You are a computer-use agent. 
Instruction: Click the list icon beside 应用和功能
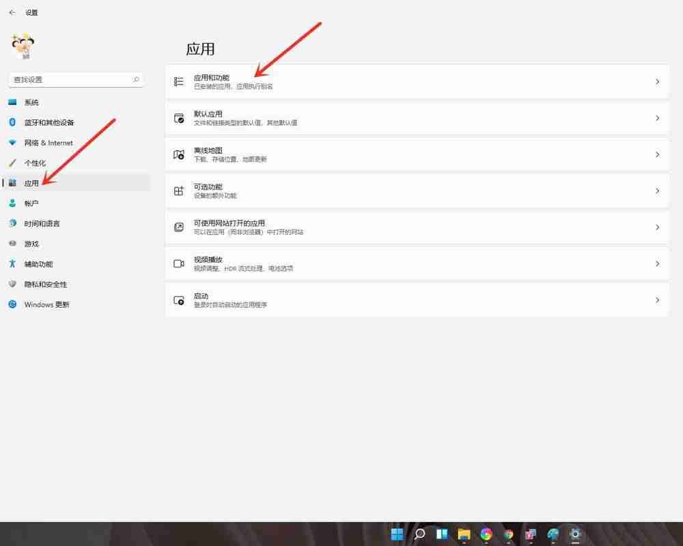point(178,81)
